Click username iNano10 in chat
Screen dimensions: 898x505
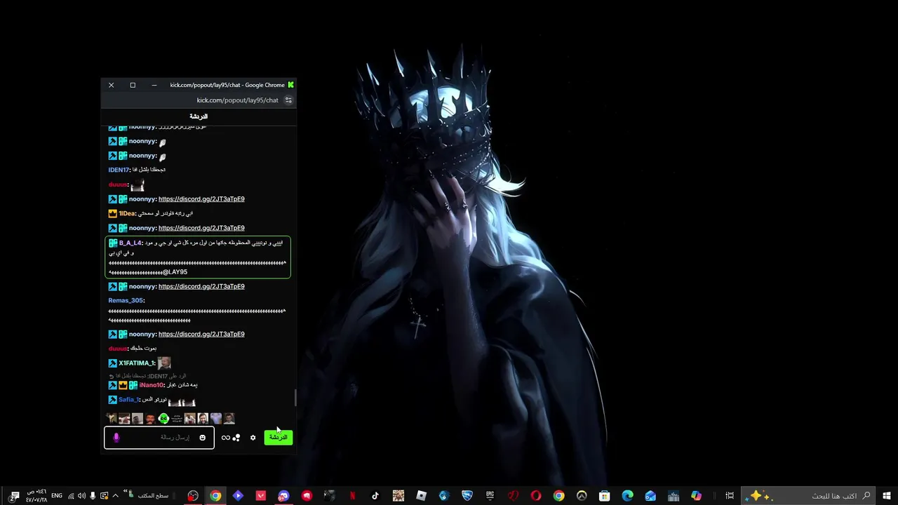click(152, 385)
